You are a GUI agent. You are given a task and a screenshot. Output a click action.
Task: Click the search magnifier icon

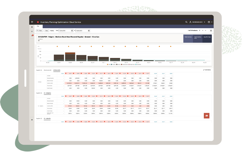pos(186,22)
